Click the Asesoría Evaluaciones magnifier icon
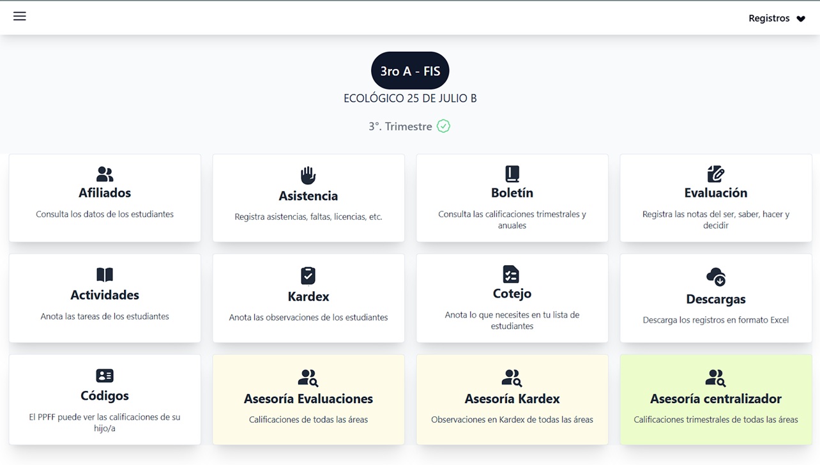The width and height of the screenshot is (820, 465). 313,381
